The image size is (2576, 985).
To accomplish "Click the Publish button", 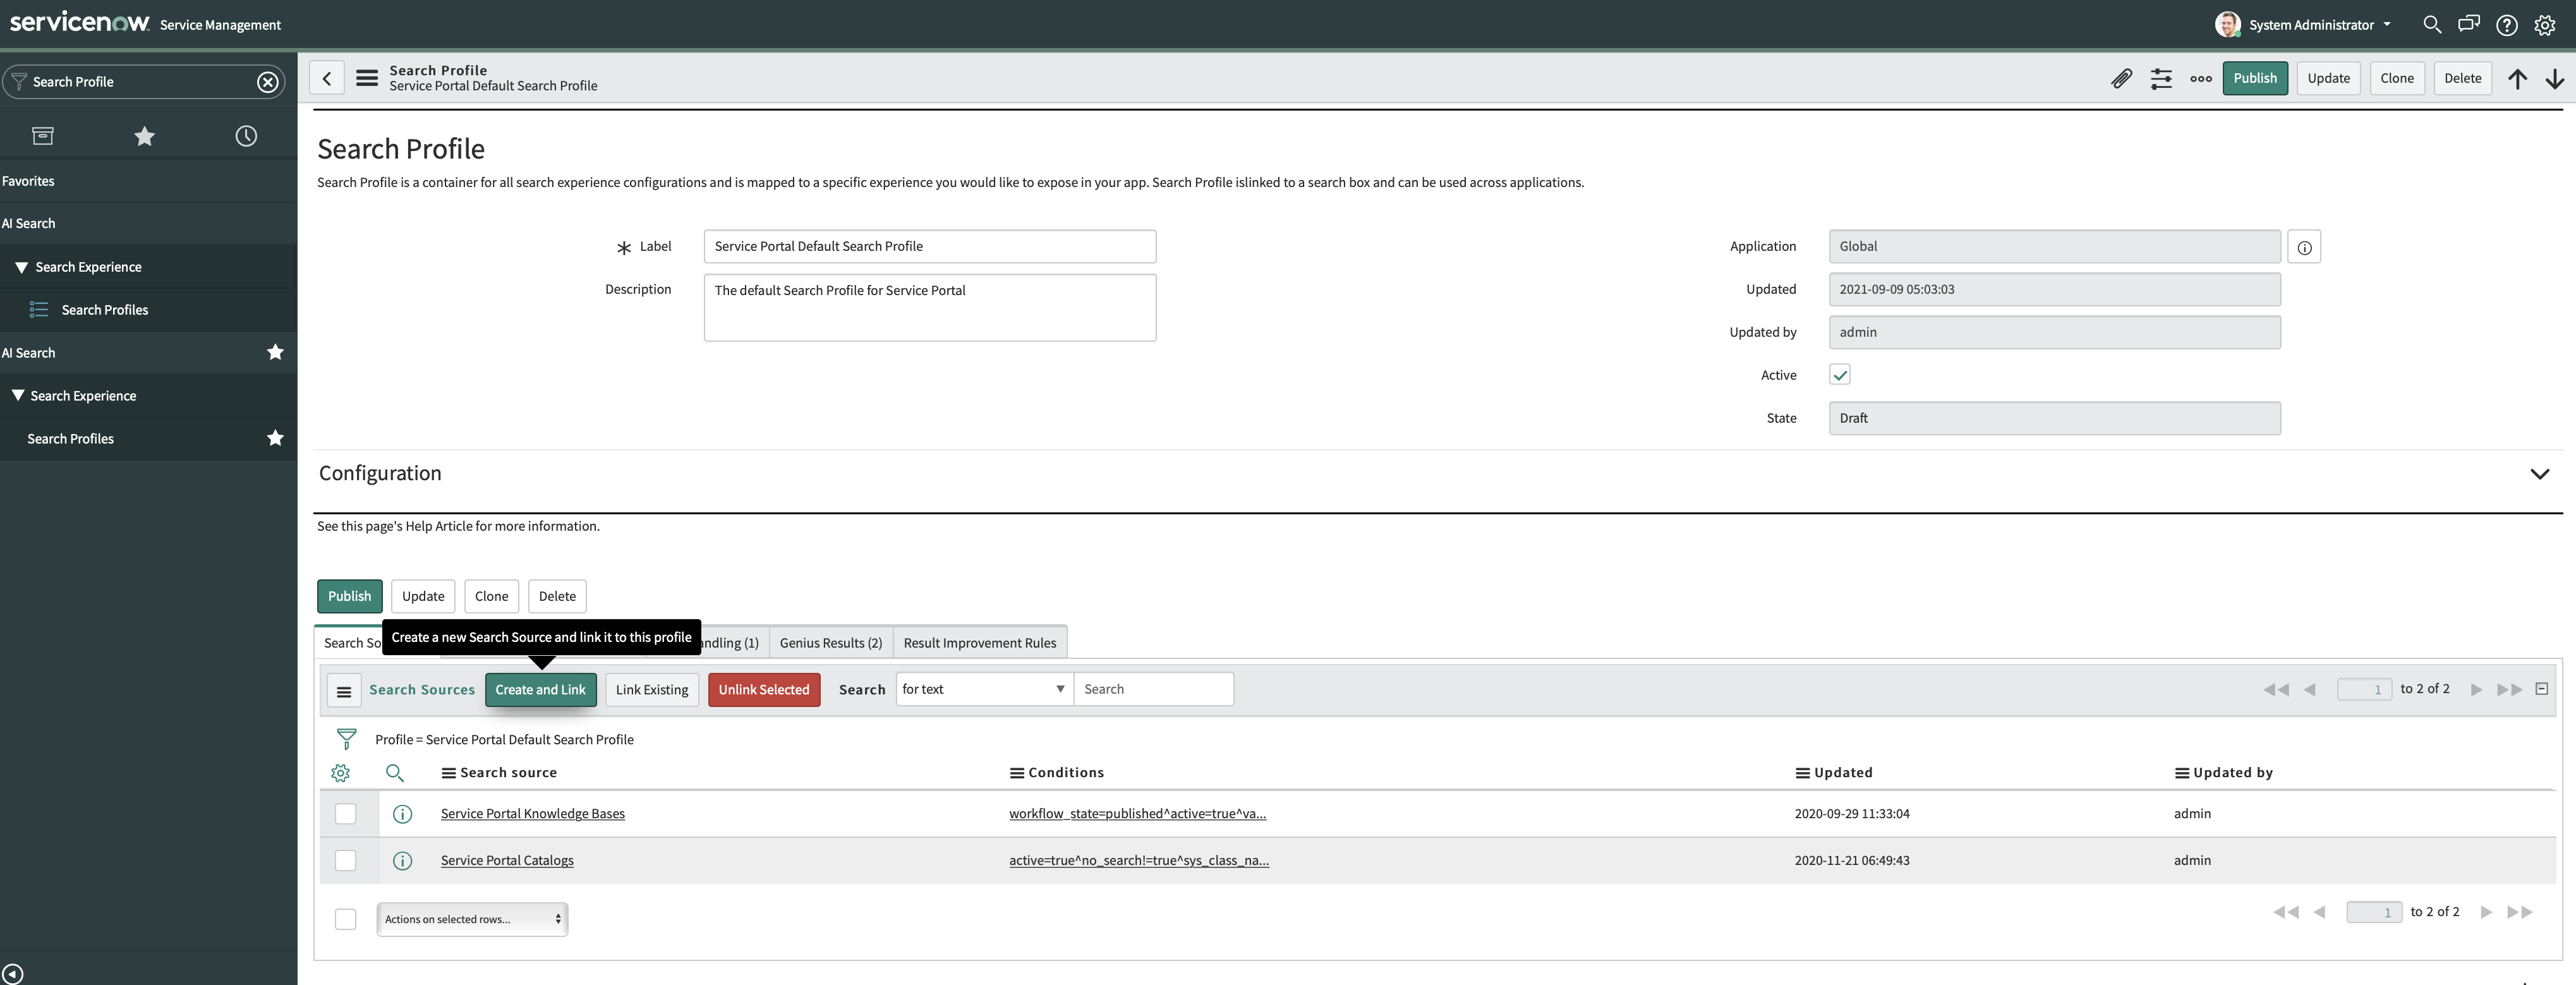I will click(2255, 78).
